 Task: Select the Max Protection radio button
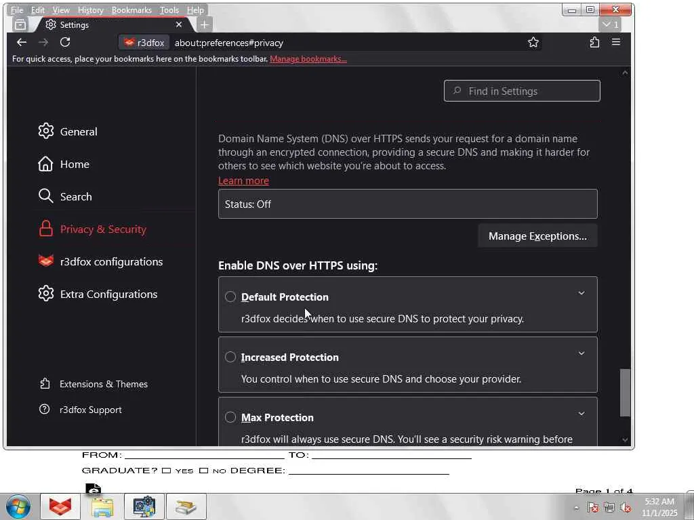tap(230, 417)
